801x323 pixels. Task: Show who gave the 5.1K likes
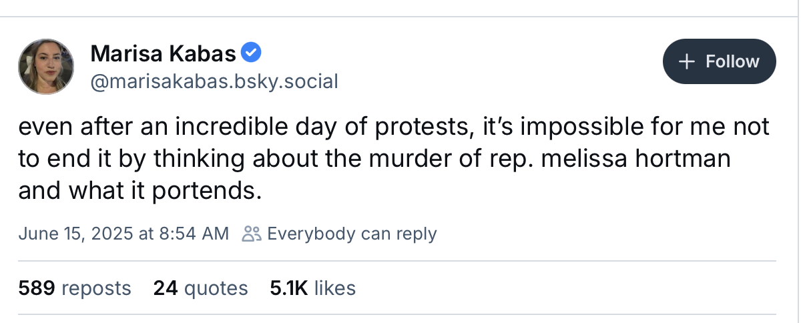coord(313,288)
